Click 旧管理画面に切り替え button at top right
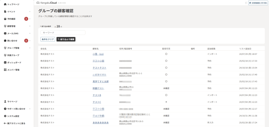This screenshot has width=269, height=127. (258, 3)
